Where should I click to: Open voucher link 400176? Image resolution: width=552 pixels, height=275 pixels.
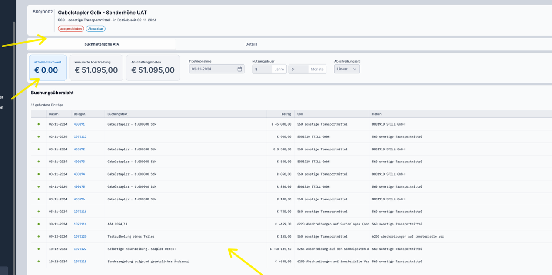(79, 199)
